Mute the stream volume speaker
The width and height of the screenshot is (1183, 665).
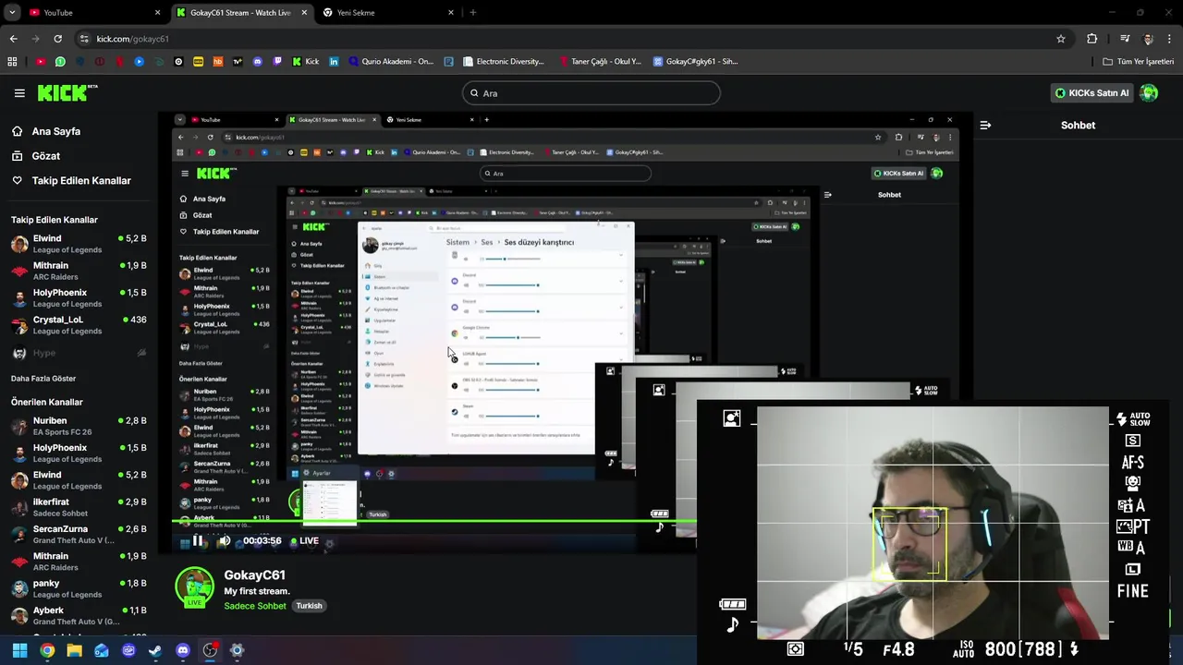[x=224, y=541]
